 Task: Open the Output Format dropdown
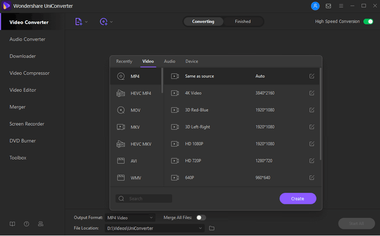(130, 218)
